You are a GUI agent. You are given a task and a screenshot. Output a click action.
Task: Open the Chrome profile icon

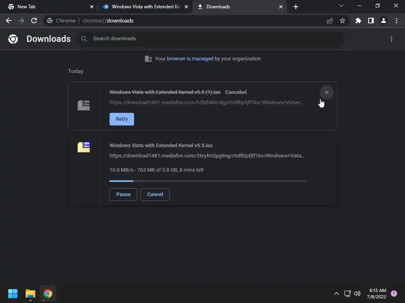(x=384, y=21)
